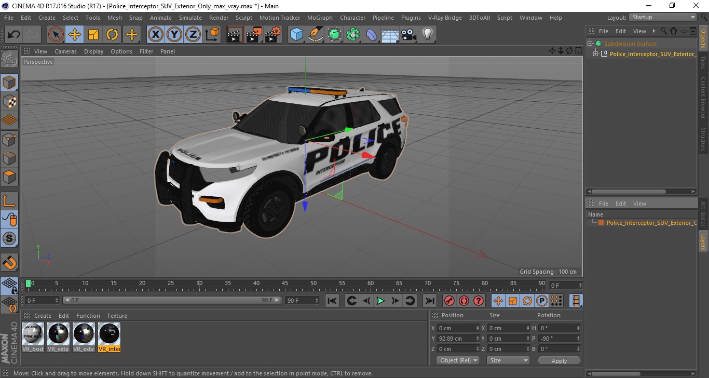709x378 pixels.
Task: Collapse the Subdivision Surface hierarchy
Action: 590,44
